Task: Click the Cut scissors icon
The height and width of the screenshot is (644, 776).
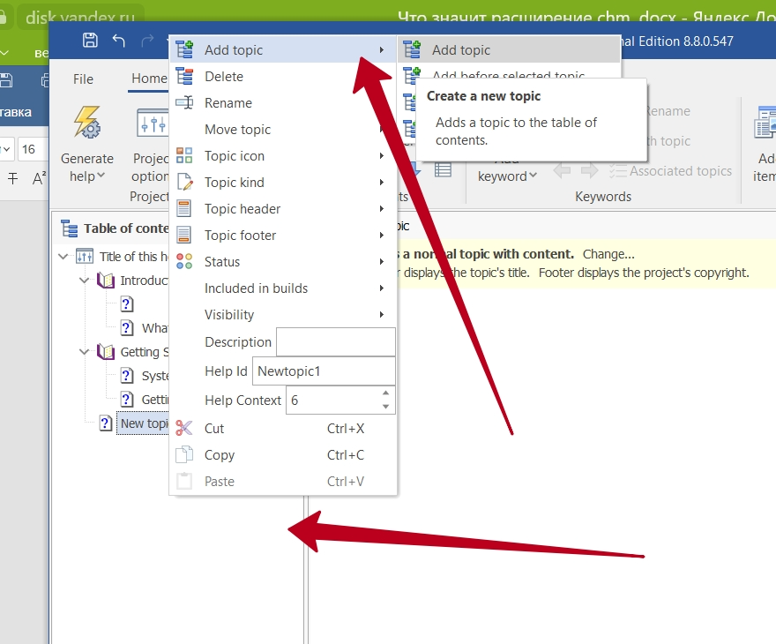Action: coord(184,428)
